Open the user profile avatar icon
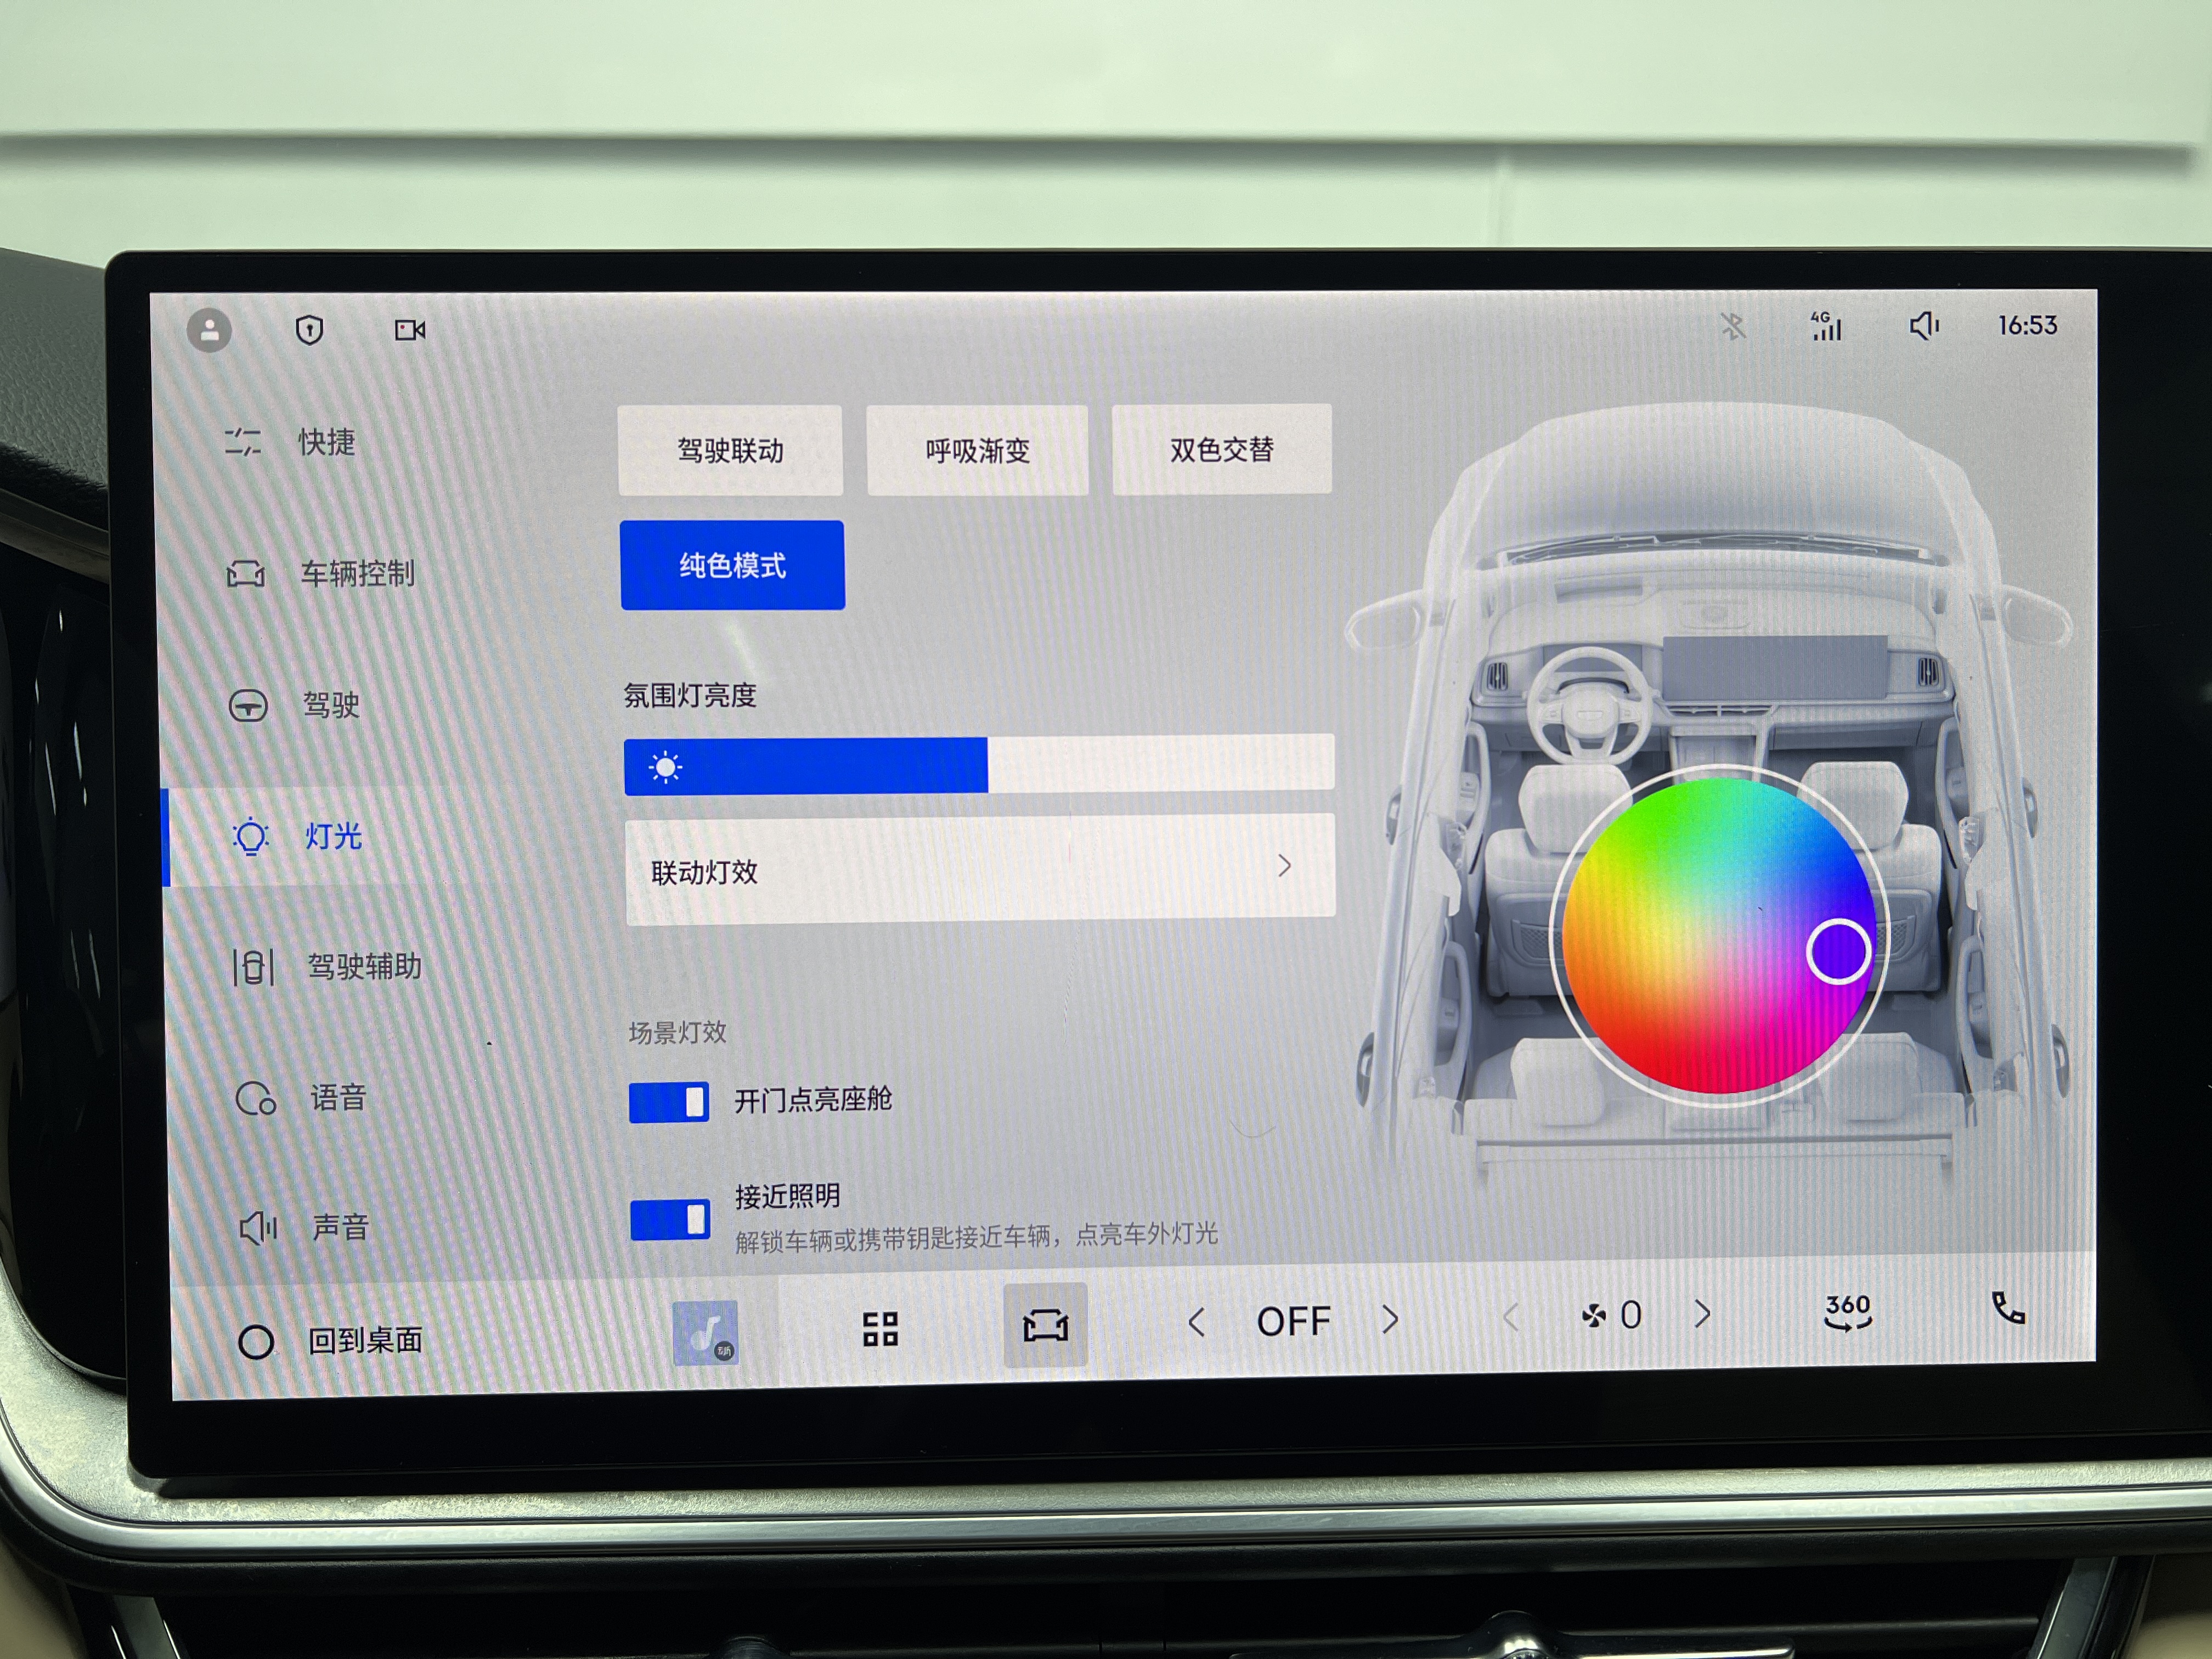Screen dimensions: 2212x1659 pos(209,330)
